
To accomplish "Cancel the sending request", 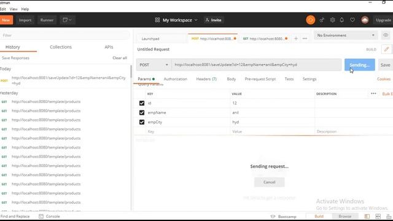I will (270, 182).
